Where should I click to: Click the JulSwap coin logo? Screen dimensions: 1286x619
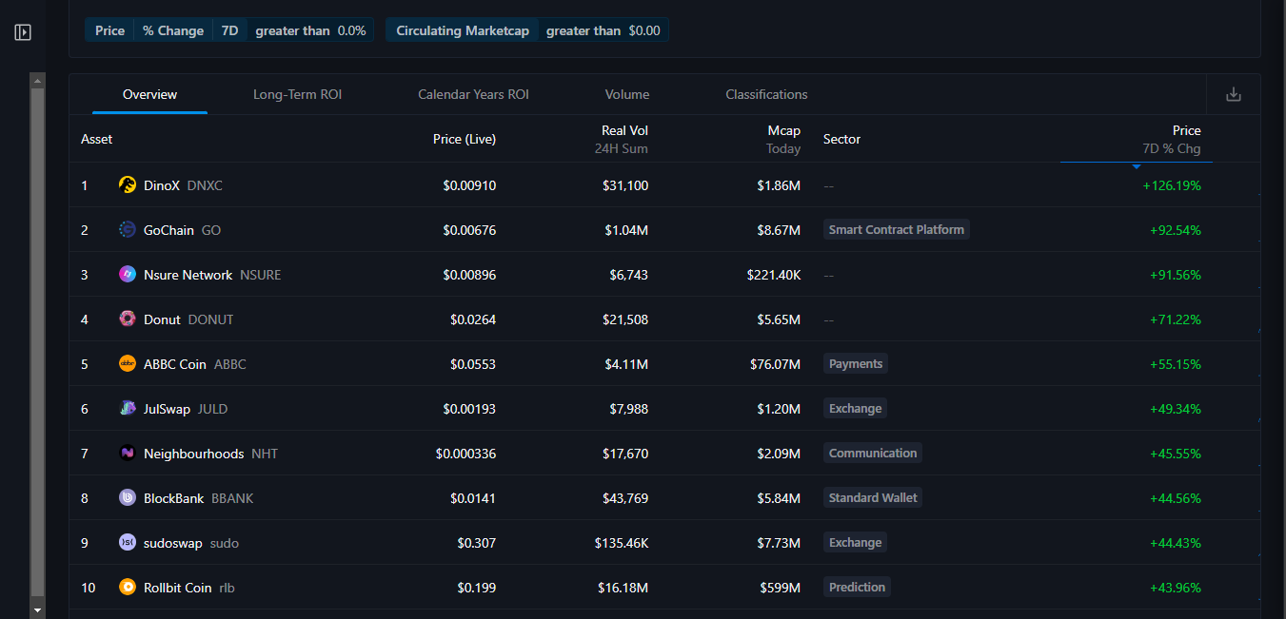tap(128, 409)
